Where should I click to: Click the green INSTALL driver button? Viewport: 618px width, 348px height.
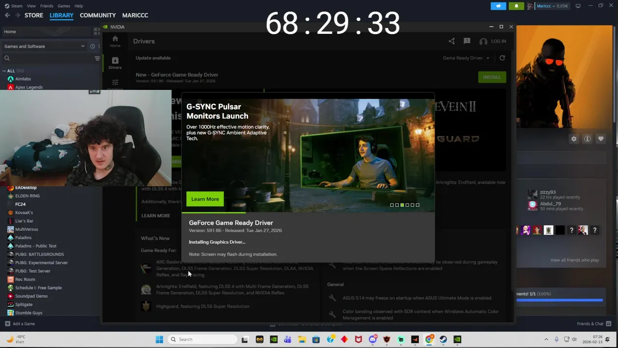click(492, 77)
